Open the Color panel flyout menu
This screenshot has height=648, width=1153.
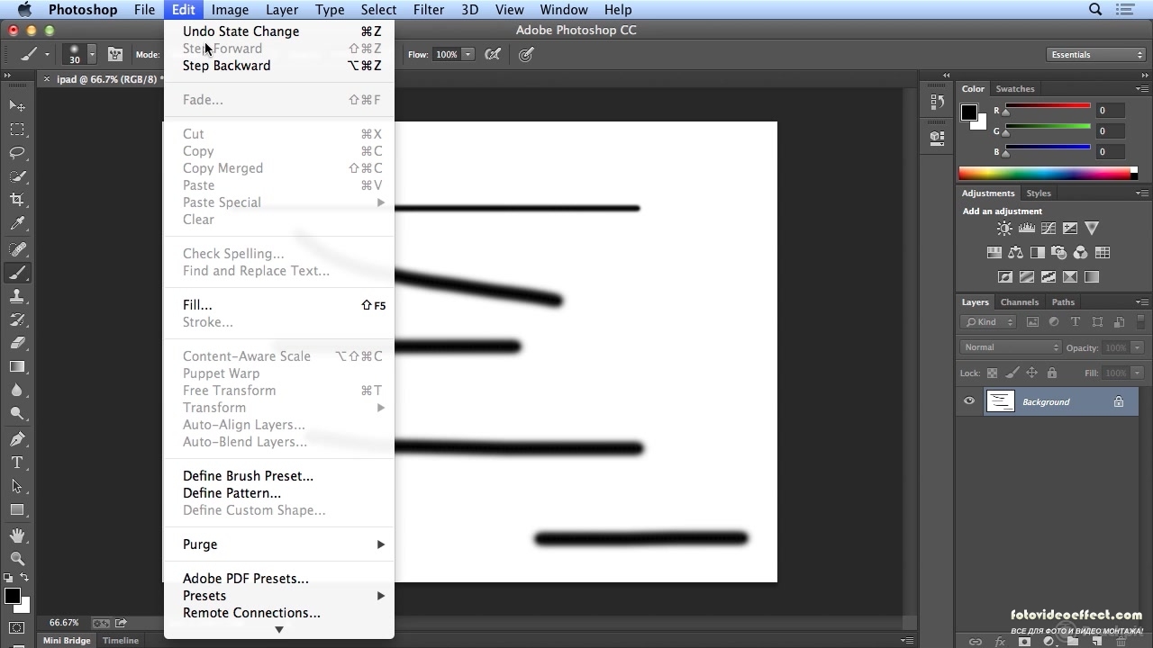pos(1141,89)
